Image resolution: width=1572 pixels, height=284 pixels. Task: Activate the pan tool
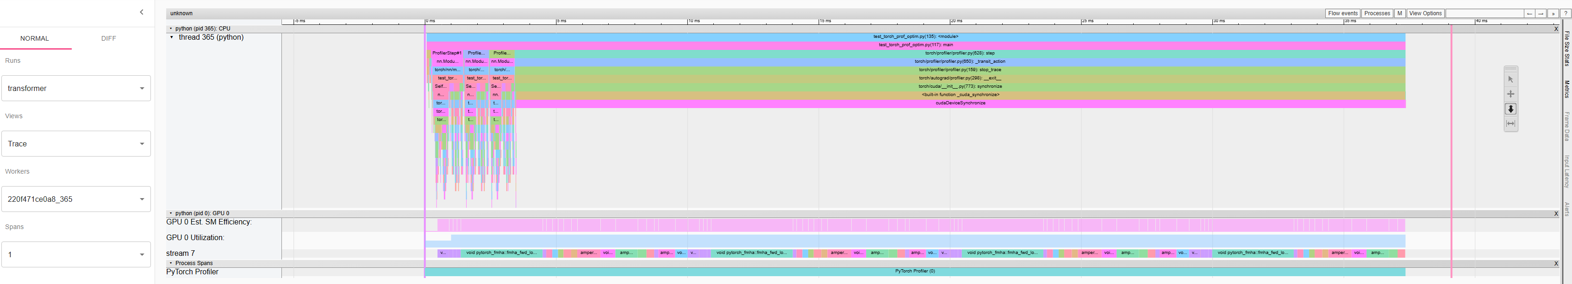[x=1510, y=94]
